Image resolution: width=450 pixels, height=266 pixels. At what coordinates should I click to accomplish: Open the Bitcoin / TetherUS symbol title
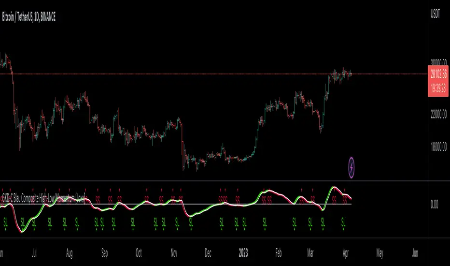tap(28, 17)
